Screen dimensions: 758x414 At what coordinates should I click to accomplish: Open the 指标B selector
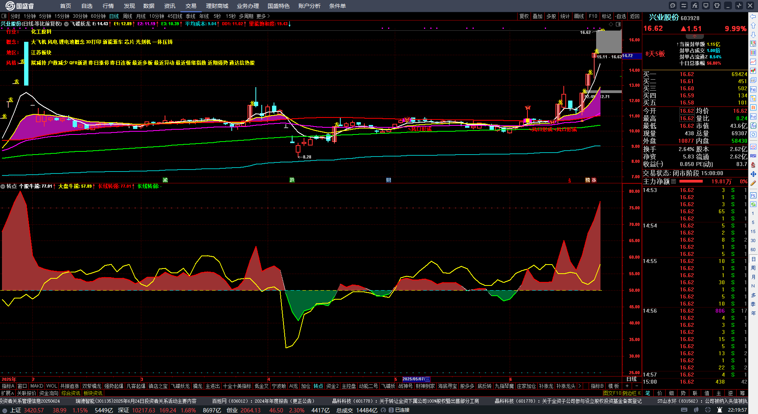point(597,386)
